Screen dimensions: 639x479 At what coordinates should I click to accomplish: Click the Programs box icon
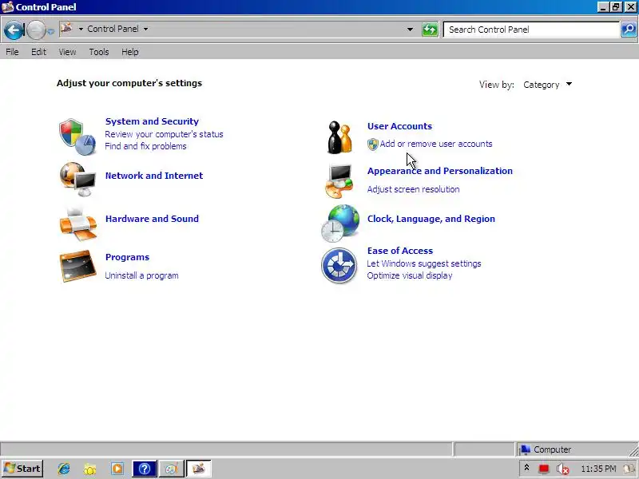tap(77, 266)
